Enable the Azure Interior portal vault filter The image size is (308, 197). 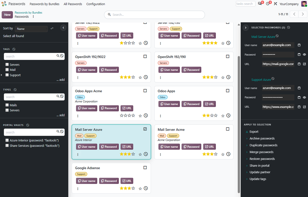coord(7,140)
